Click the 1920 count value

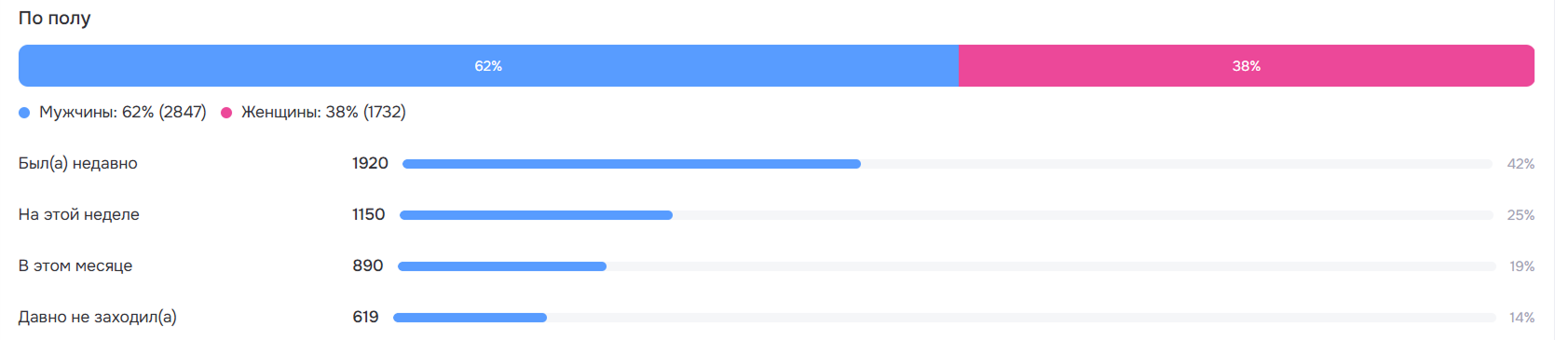point(370,163)
